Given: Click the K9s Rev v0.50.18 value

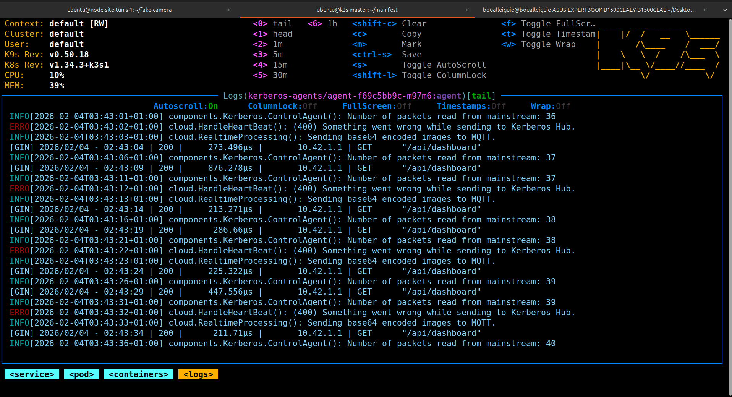Looking at the screenshot, I should click(69, 55).
